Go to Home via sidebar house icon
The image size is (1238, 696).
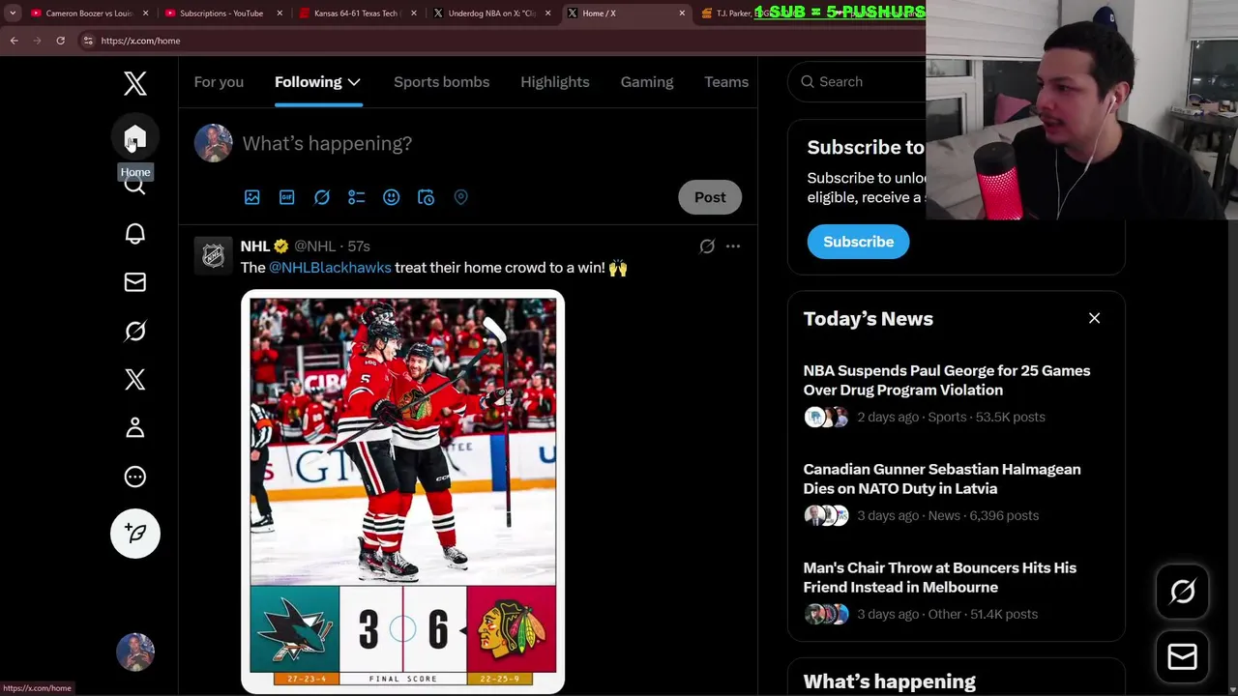[135, 137]
